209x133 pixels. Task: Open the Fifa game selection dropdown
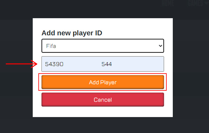coord(103,46)
